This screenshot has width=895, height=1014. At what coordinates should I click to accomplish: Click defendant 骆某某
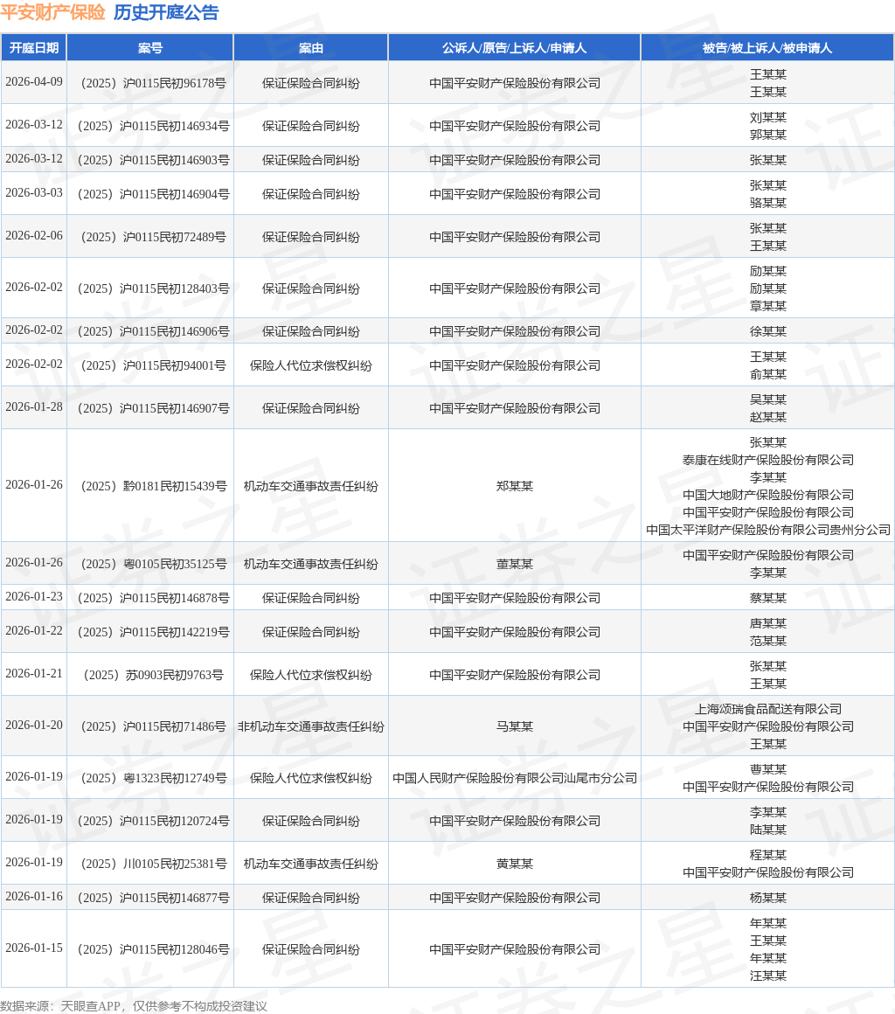(x=767, y=203)
